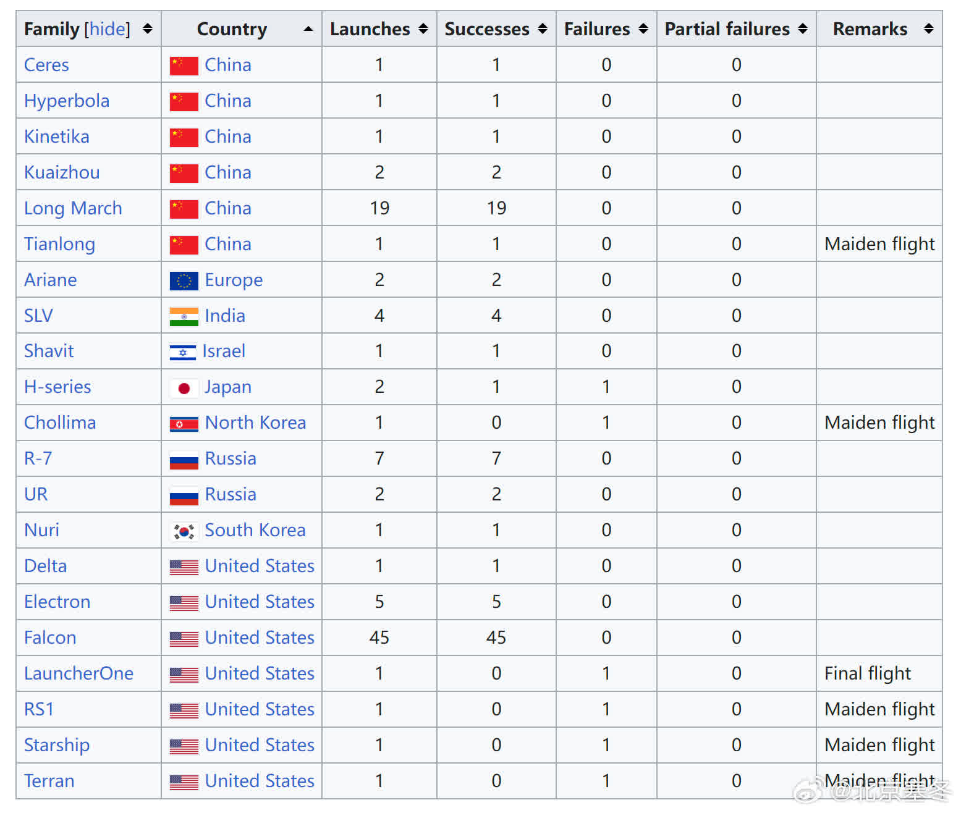Click the Remarks column header
The width and height of the screenshot is (961, 813).
pyautogui.click(x=870, y=29)
